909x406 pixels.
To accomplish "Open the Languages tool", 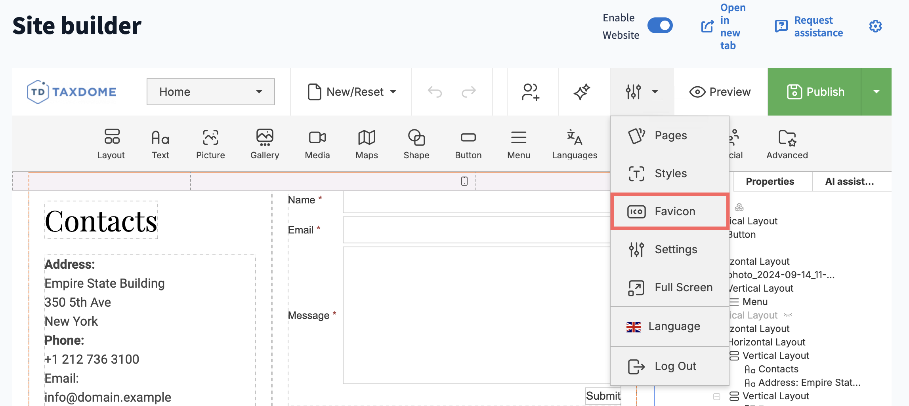I will (x=575, y=144).
